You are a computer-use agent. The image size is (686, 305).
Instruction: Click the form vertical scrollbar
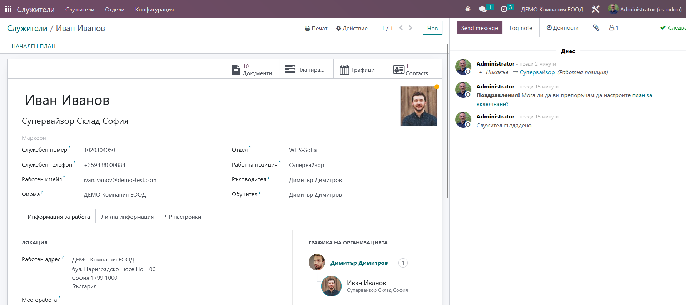click(447, 121)
